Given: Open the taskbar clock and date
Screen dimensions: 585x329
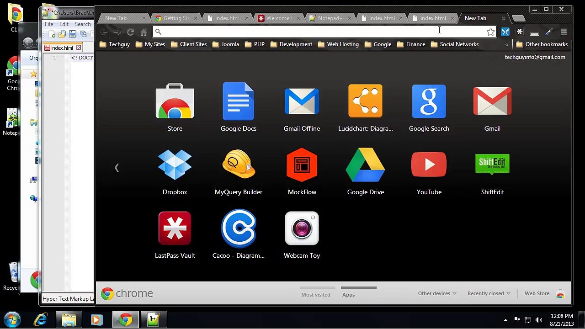Looking at the screenshot, I should pyautogui.click(x=562, y=320).
